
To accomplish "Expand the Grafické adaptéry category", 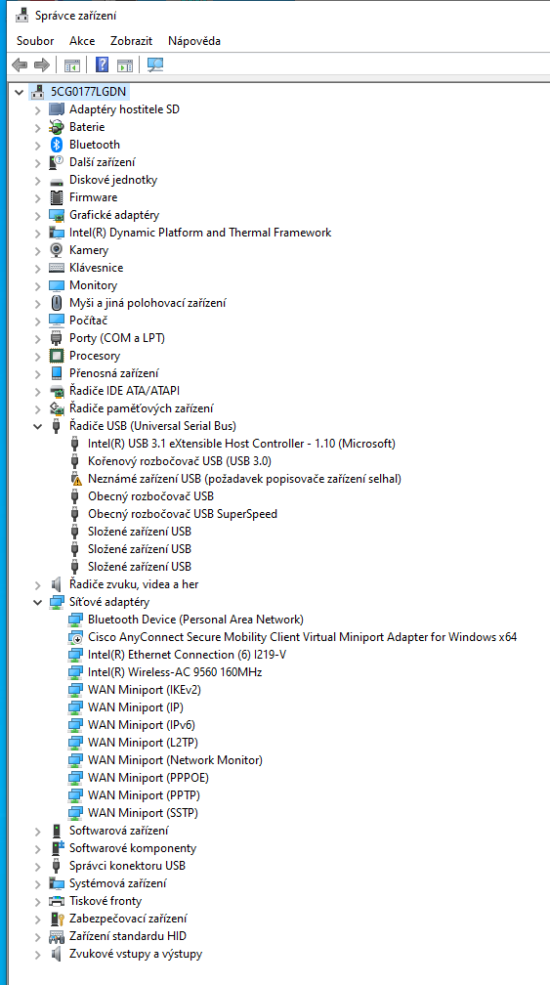I will [38, 215].
